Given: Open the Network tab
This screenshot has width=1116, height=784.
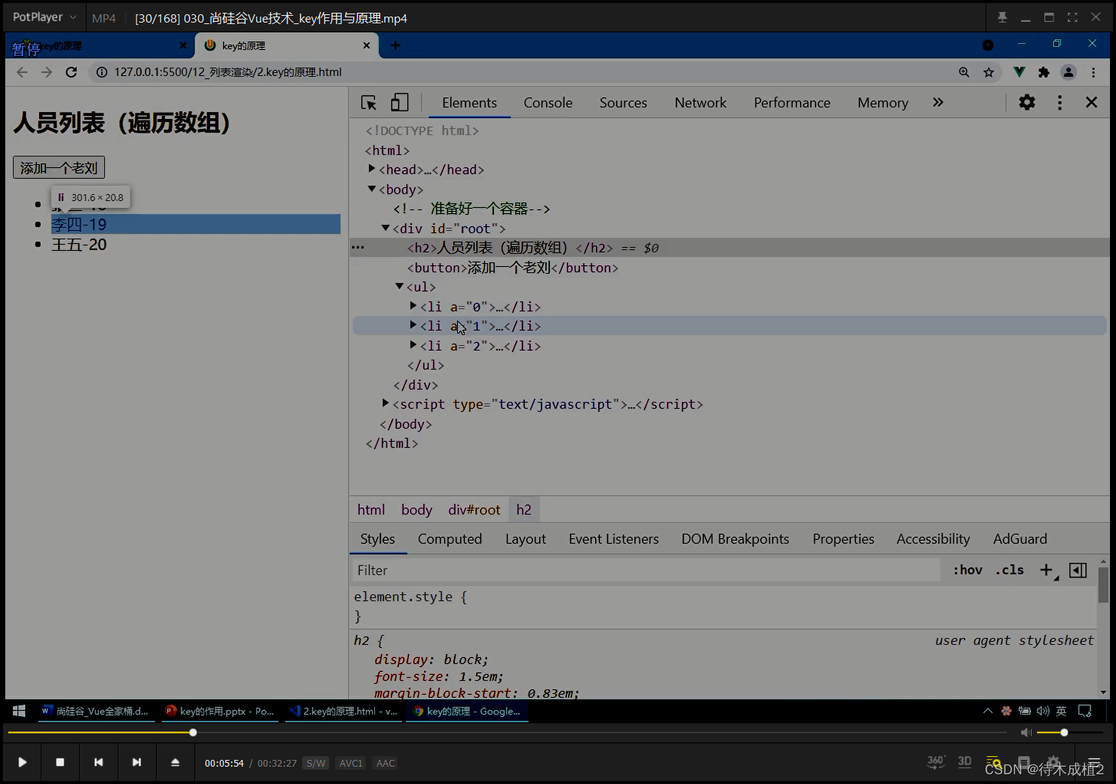Looking at the screenshot, I should (700, 102).
